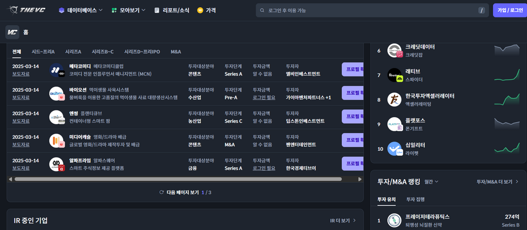Image resolution: width=527 pixels, height=230 pixels.
Task: Click the horizontal scrollbar thumb
Action: (178, 179)
